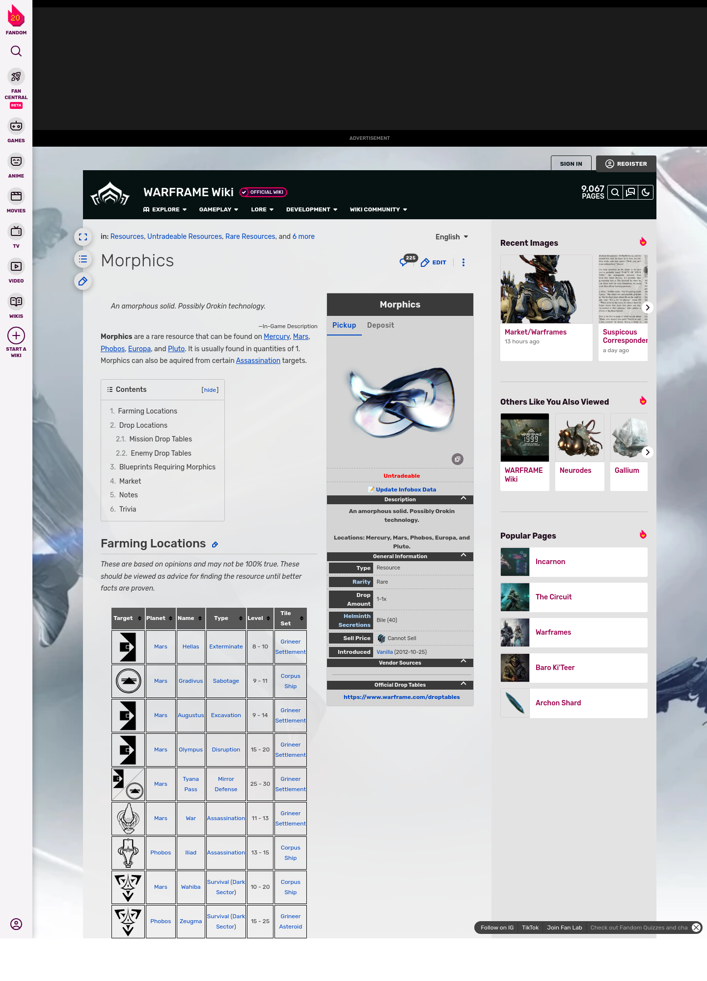Switch to the Pickup tab
Screen dimensions: 707x981
pos(344,325)
